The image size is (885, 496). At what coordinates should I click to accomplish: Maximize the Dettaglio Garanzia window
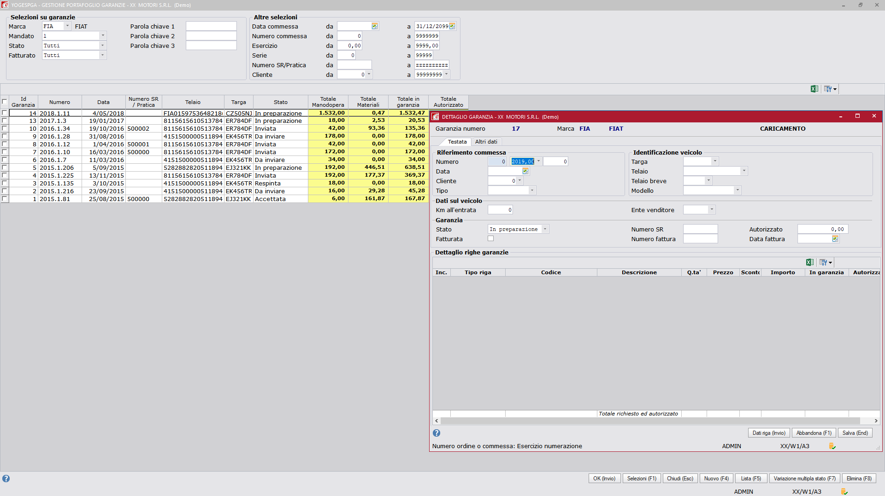point(857,116)
